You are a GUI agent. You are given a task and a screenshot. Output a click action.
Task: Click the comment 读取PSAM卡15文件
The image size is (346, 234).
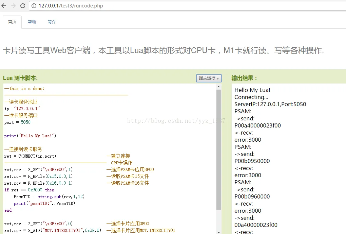pyautogui.click(x=128, y=177)
